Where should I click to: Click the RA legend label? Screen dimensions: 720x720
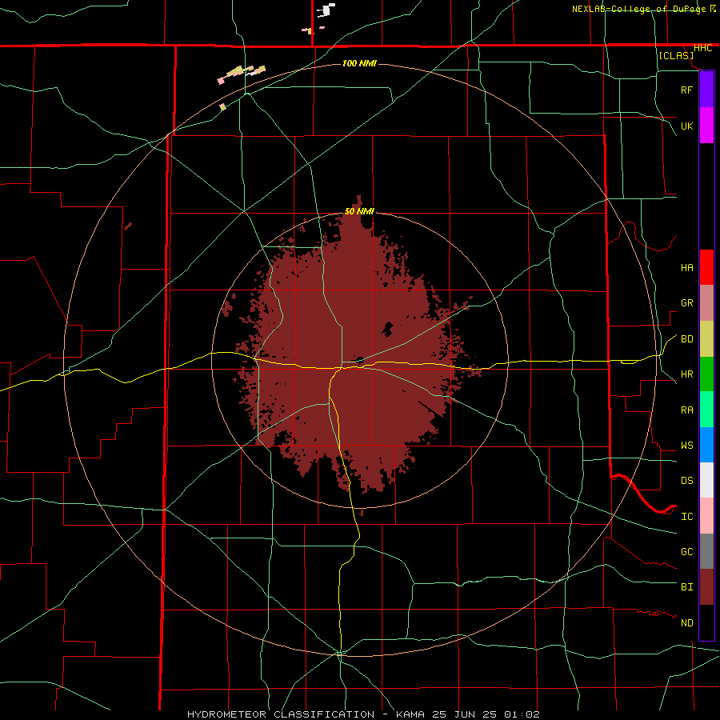point(686,410)
